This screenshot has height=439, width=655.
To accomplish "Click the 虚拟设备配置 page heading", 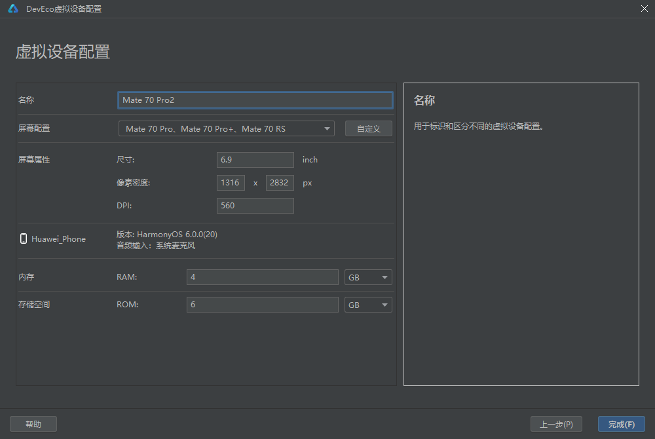I will click(x=63, y=52).
